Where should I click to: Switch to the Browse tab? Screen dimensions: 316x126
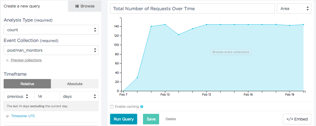point(85,6)
